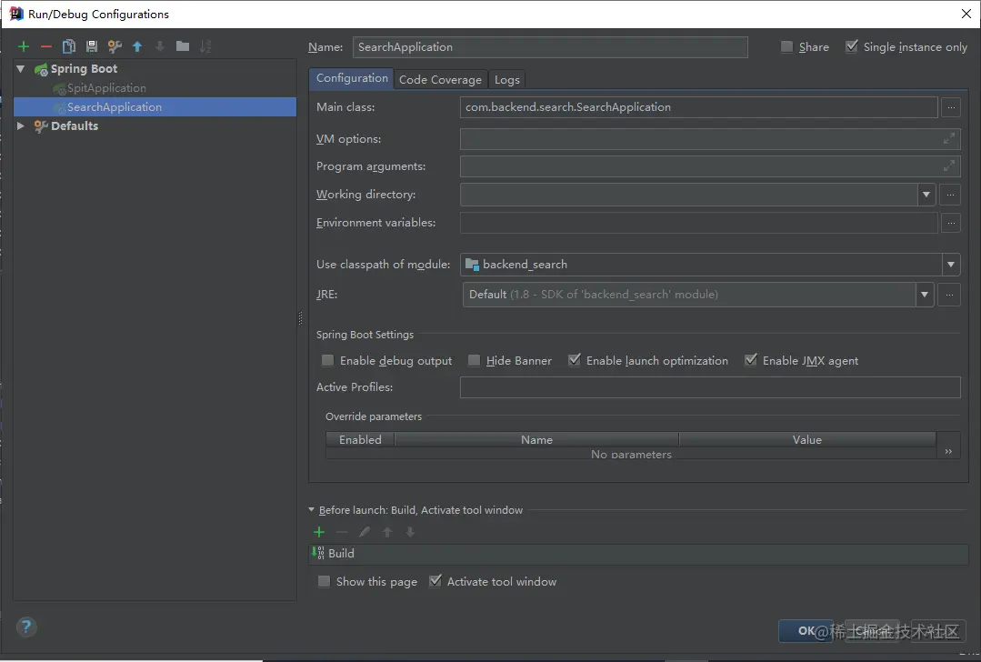Screen dimensions: 981x662
Task: Sort configurations alphabetically icon
Action: point(205,46)
